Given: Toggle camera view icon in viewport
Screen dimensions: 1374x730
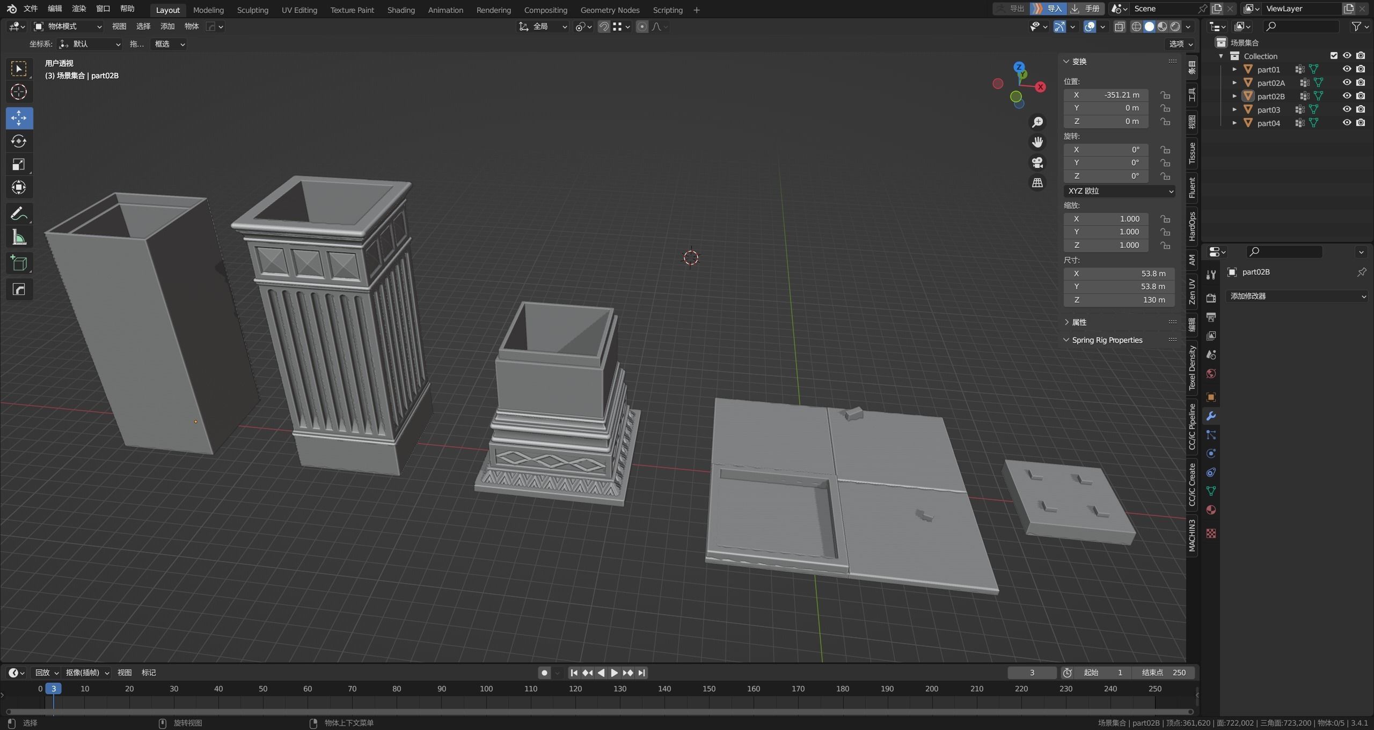Looking at the screenshot, I should (x=1037, y=163).
